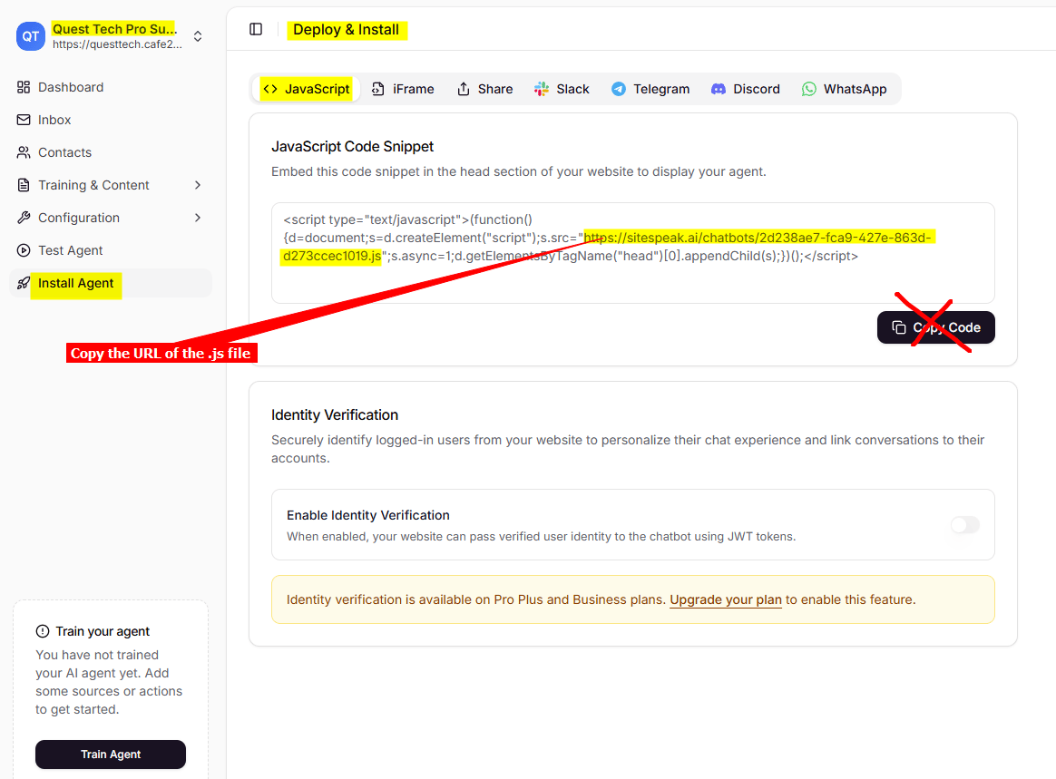
Task: Open Training & Content section
Action: click(111, 185)
